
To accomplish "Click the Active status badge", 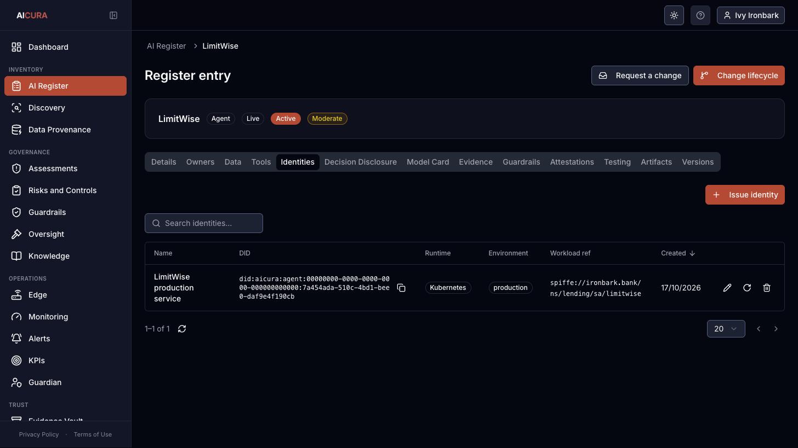I will tap(286, 119).
